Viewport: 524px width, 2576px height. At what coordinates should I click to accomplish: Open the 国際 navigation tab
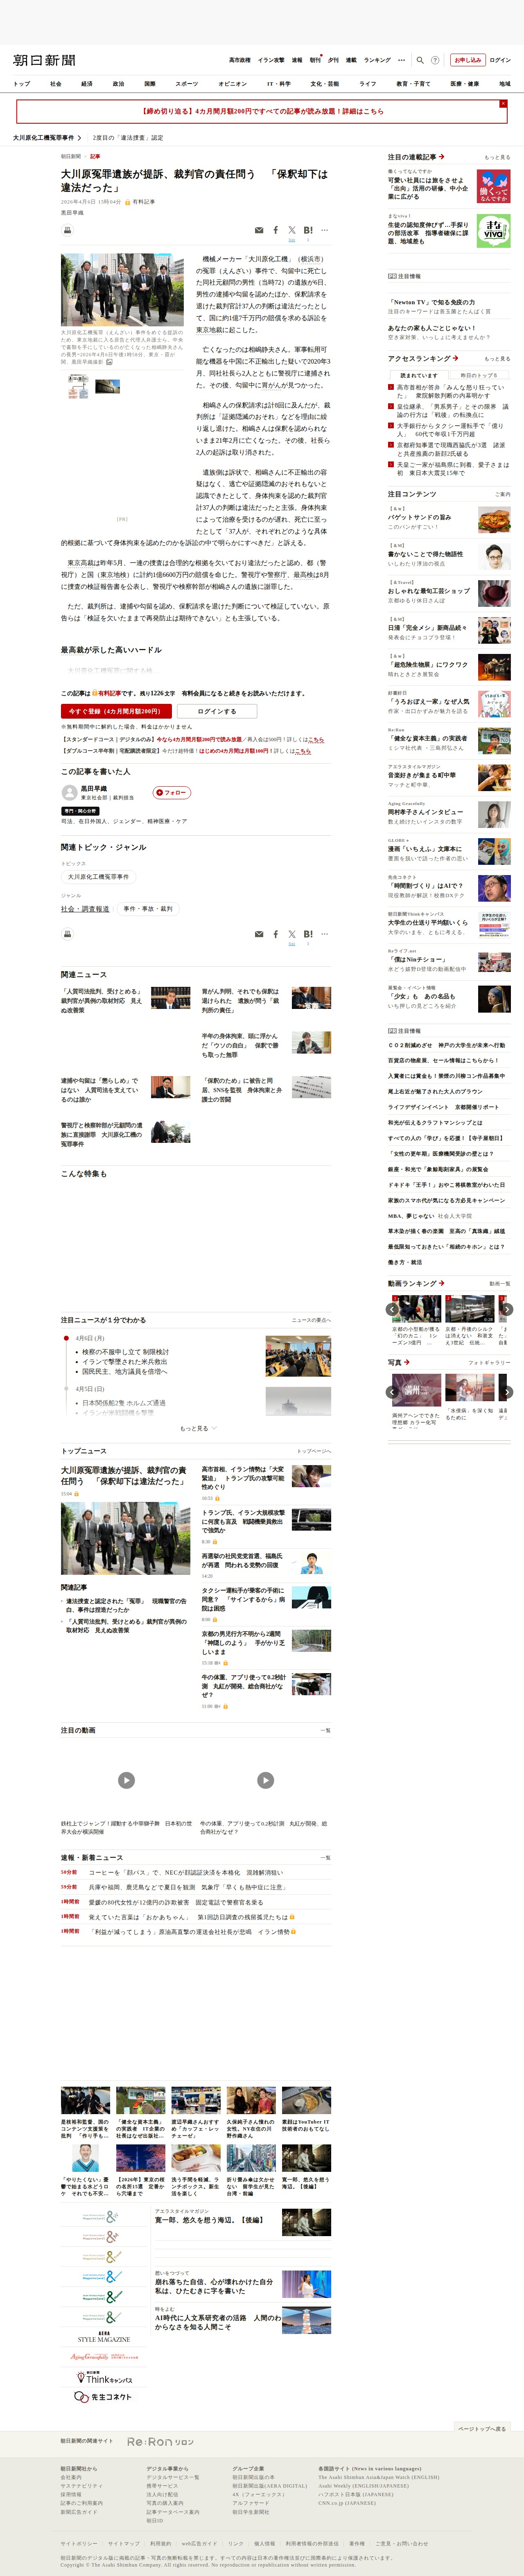149,84
